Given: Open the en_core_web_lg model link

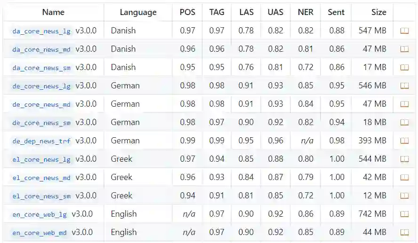Looking at the screenshot, I should tap(40, 214).
